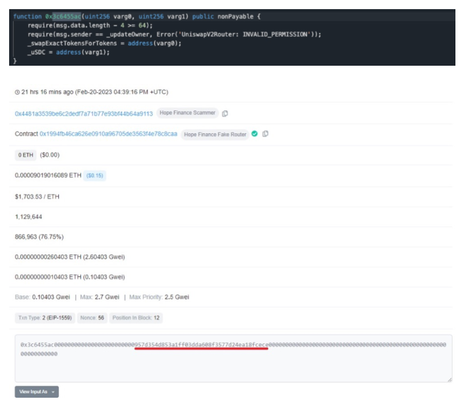Click the ($0.15) fee price badge
The image size is (476, 408).
pyautogui.click(x=95, y=175)
